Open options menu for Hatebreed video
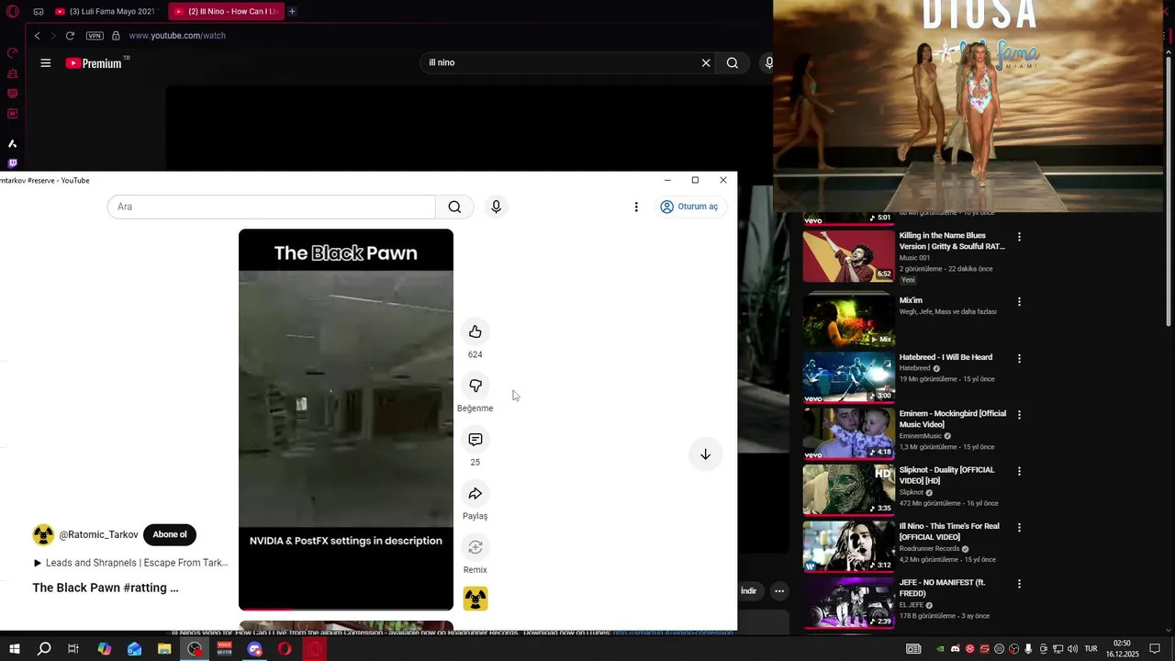 point(1019,358)
